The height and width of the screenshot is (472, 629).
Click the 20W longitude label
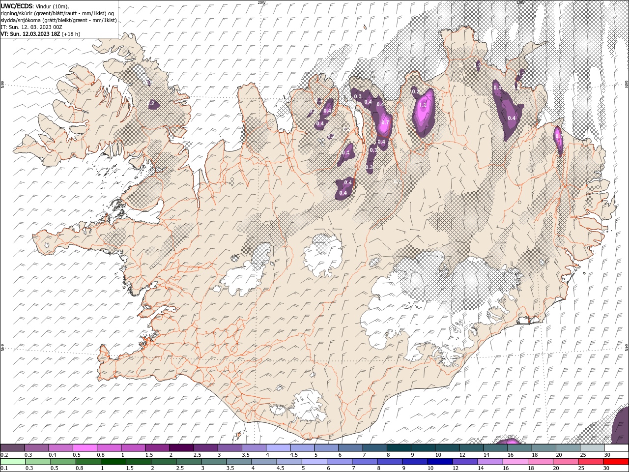(261, 2)
